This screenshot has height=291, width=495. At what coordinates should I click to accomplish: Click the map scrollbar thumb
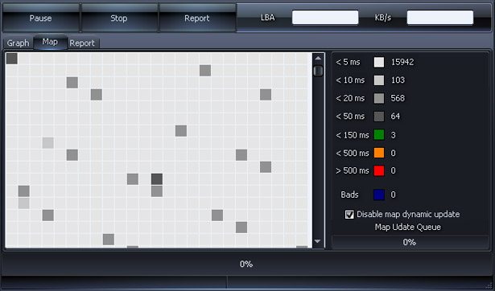(318, 71)
